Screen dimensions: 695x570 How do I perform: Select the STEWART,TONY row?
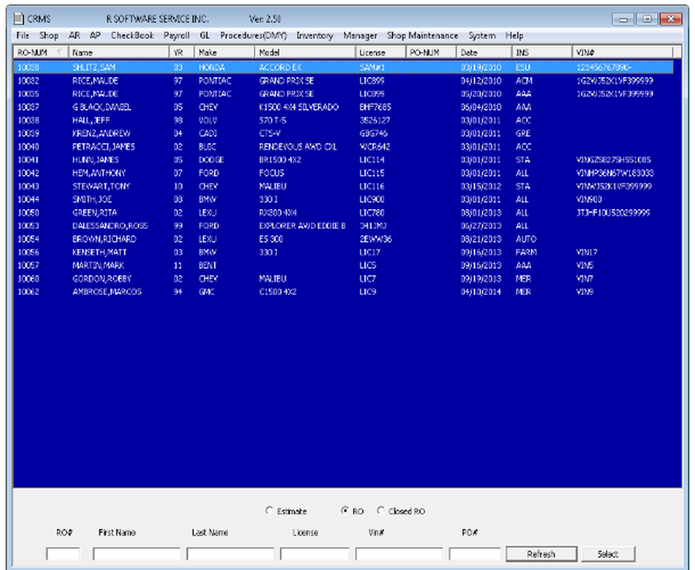(x=343, y=187)
